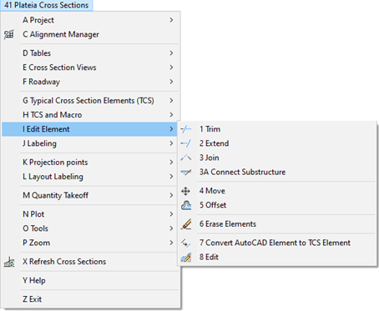The width and height of the screenshot is (379, 311).
Task: Select the highlighted I Edit Element item
Action: [x=89, y=129]
